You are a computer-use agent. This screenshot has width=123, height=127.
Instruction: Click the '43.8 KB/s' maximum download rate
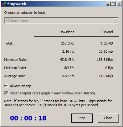coord(67,60)
